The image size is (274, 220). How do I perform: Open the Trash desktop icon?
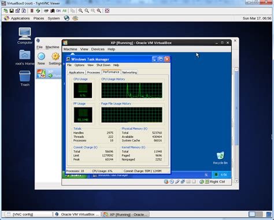click(25, 79)
